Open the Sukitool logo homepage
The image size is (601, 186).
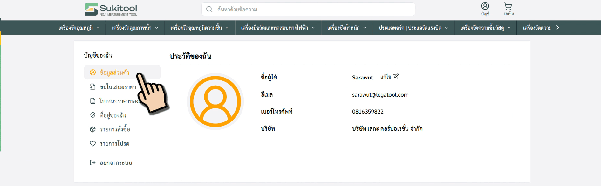pos(111,9)
